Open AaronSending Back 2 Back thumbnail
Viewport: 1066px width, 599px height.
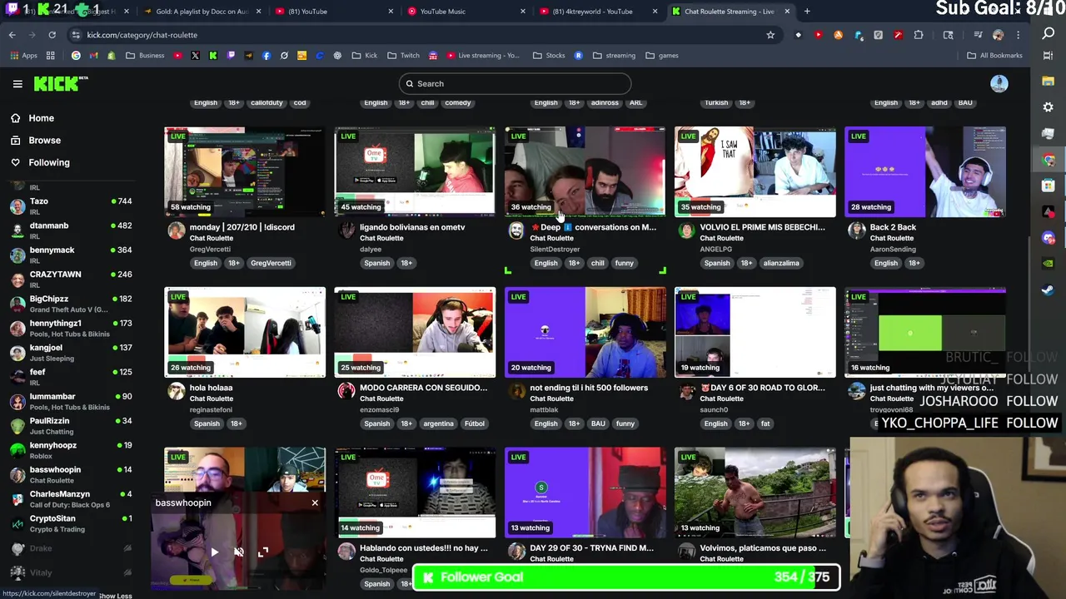coord(925,171)
